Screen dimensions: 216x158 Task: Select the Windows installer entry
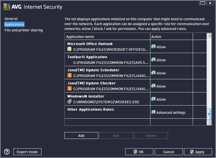point(86,96)
